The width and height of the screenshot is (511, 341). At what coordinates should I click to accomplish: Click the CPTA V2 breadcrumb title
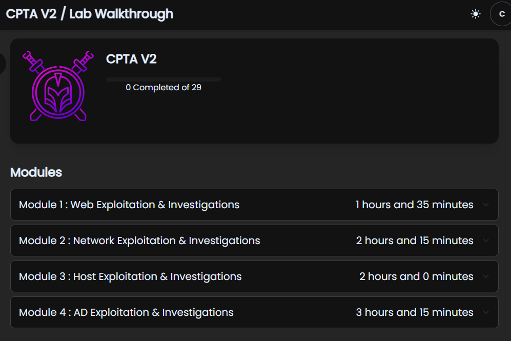(x=31, y=14)
